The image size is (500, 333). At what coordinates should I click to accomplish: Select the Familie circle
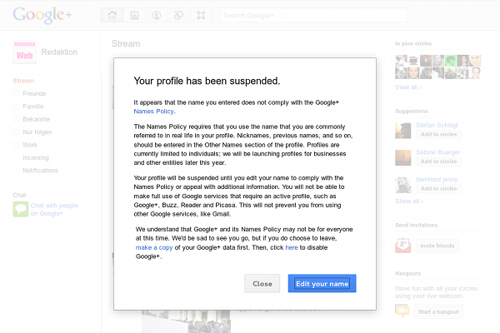[x=33, y=106]
